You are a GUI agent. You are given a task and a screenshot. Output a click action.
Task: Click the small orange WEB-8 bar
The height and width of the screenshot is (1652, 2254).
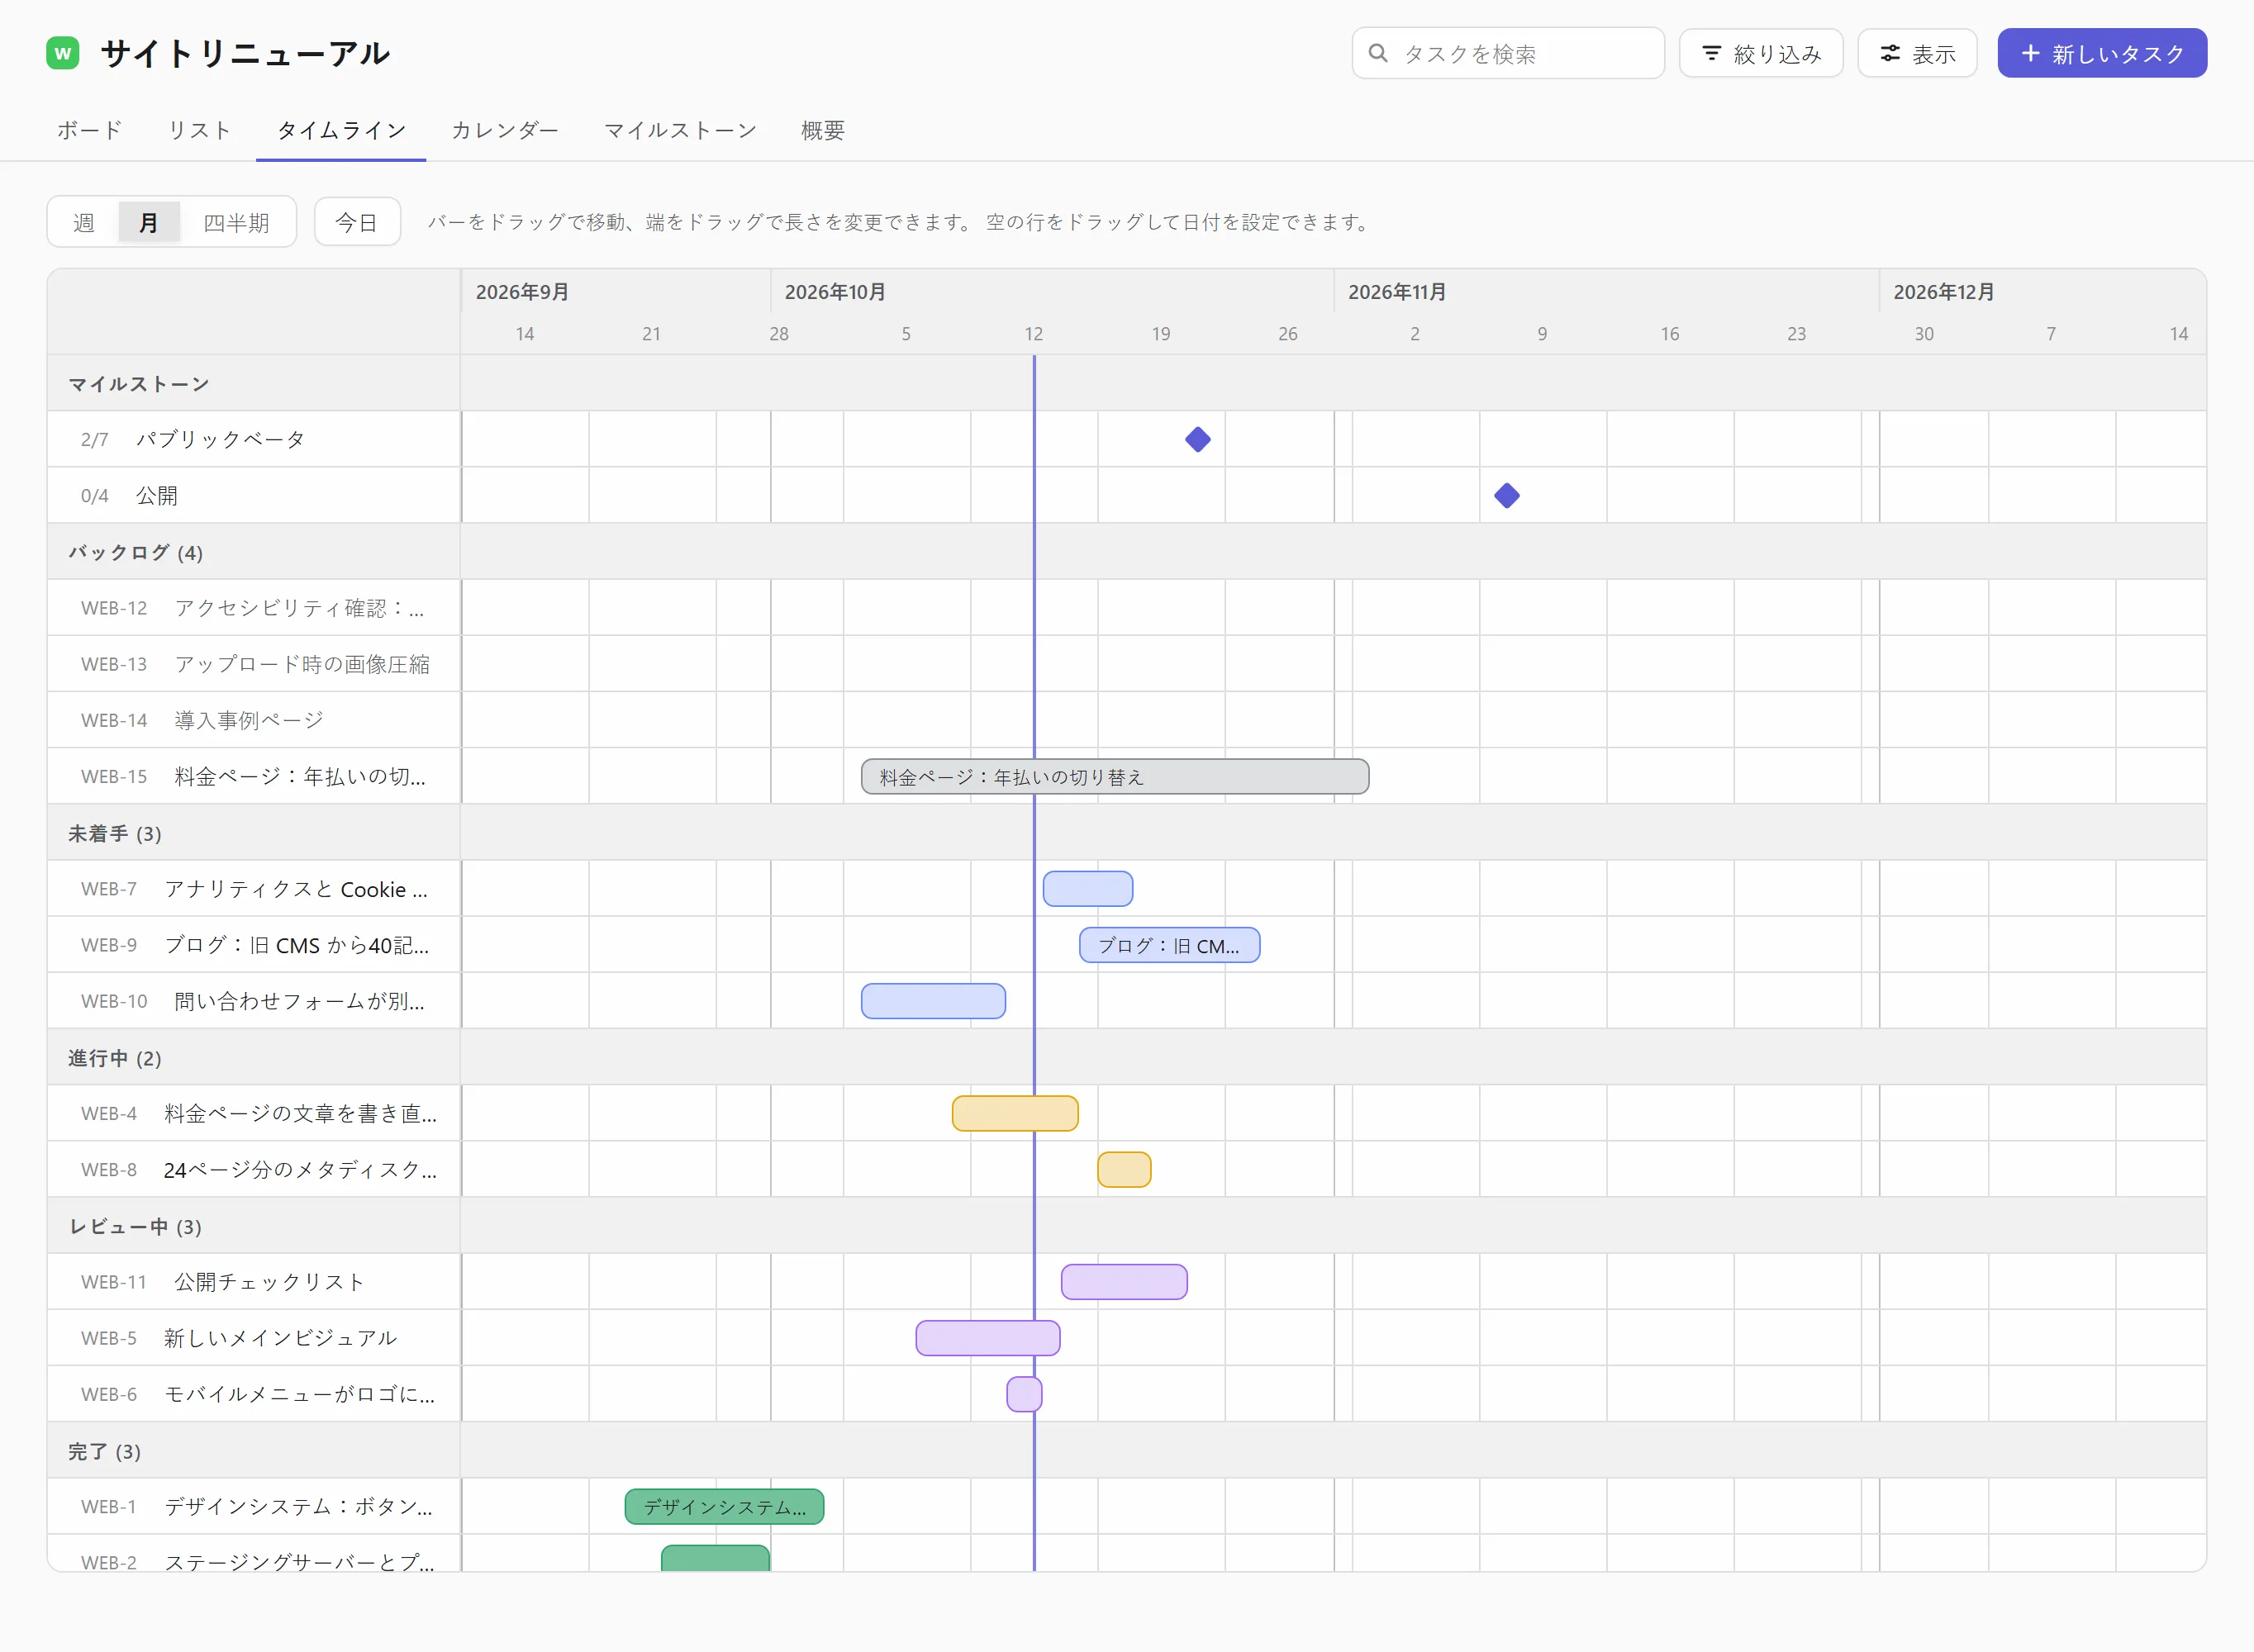point(1124,1169)
